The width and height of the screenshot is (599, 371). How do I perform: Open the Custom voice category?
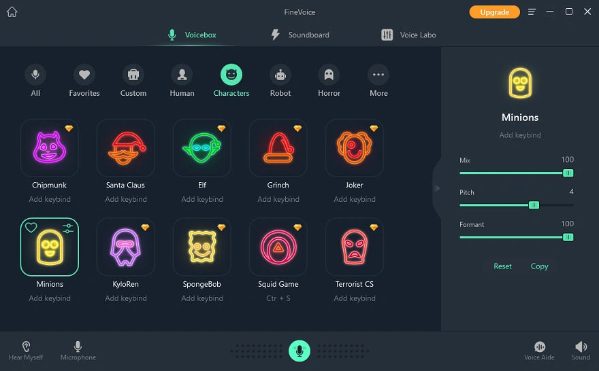(x=133, y=80)
